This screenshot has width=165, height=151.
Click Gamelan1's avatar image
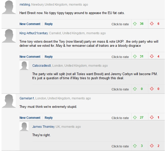click(x=9, y=101)
